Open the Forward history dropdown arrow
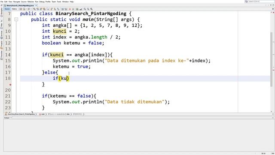The height and width of the screenshot is (155, 275). [x=31, y=9]
